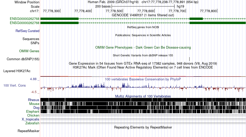Click the Mouse species label

coord(34,104)
